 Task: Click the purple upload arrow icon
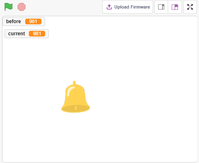(x=109, y=7)
